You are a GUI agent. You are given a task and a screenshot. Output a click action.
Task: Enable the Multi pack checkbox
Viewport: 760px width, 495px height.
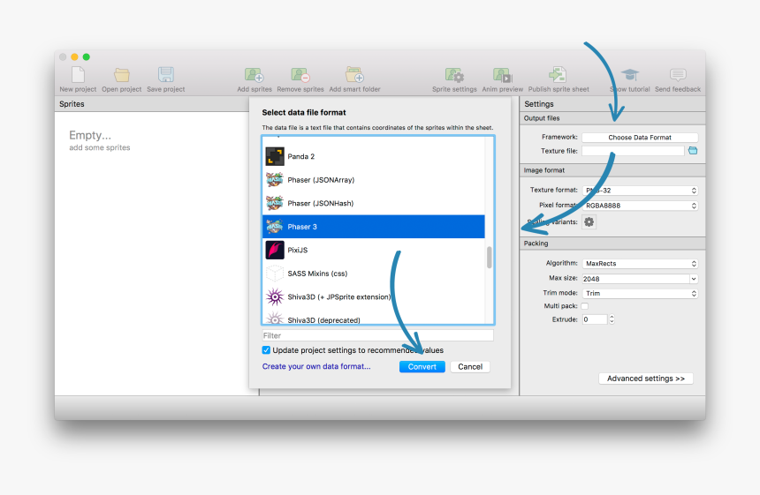(x=584, y=306)
